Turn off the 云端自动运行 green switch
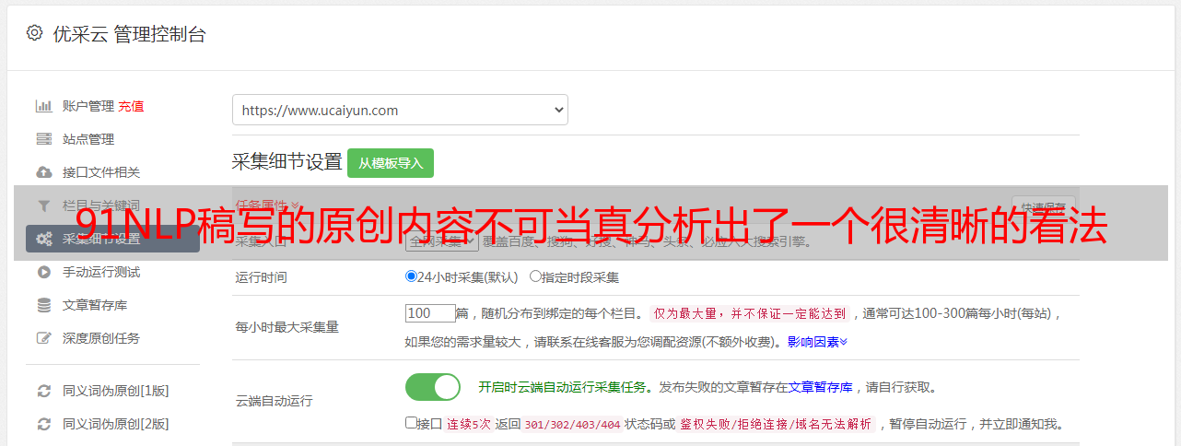This screenshot has width=1181, height=446. (433, 387)
